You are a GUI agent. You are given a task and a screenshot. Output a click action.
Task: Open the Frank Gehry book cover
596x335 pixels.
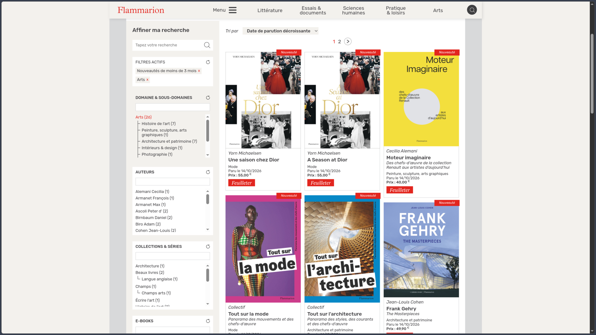tap(421, 250)
